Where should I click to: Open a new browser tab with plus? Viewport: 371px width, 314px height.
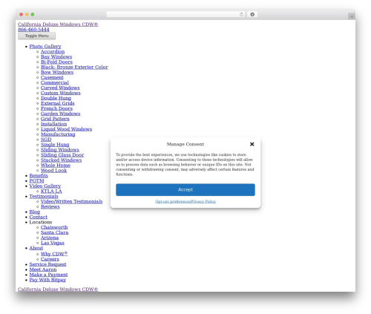(352, 16)
